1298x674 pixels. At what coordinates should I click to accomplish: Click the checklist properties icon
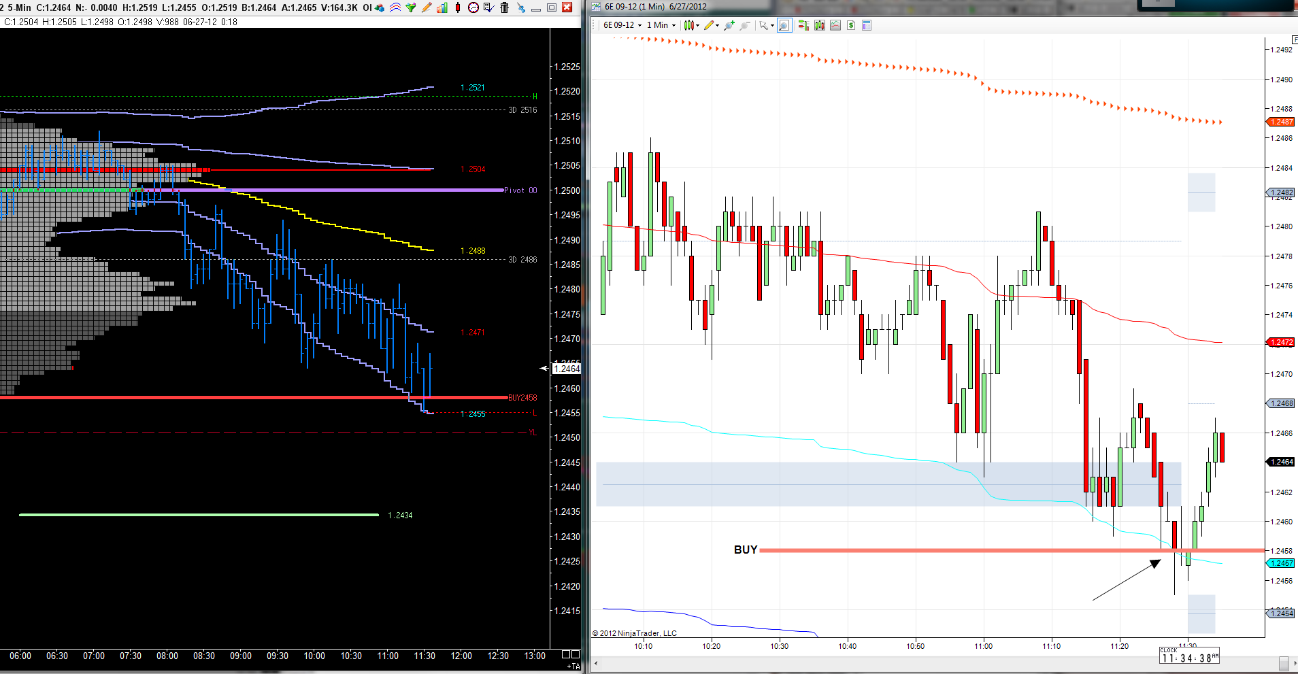pos(488,7)
